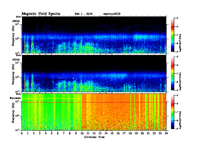Viewport: 198px width, 153px height.
Task: Click hour tick label '24' on time axis
Action: click(166, 133)
